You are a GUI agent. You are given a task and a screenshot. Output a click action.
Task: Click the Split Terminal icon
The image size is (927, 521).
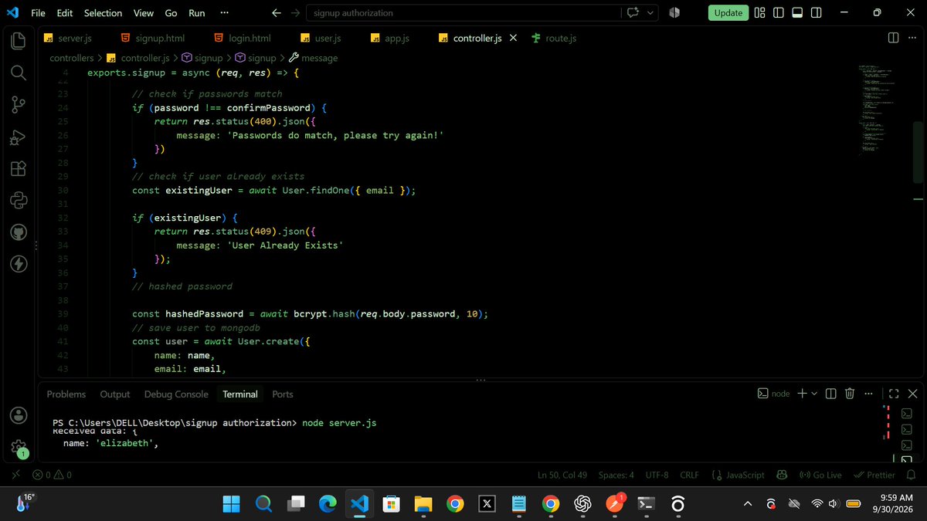[x=831, y=394]
